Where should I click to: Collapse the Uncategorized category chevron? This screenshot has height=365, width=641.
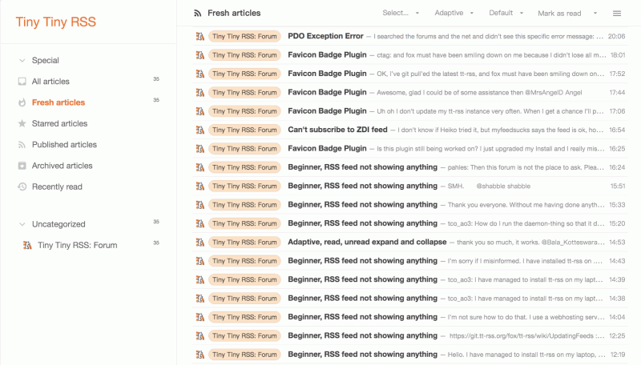(x=22, y=224)
